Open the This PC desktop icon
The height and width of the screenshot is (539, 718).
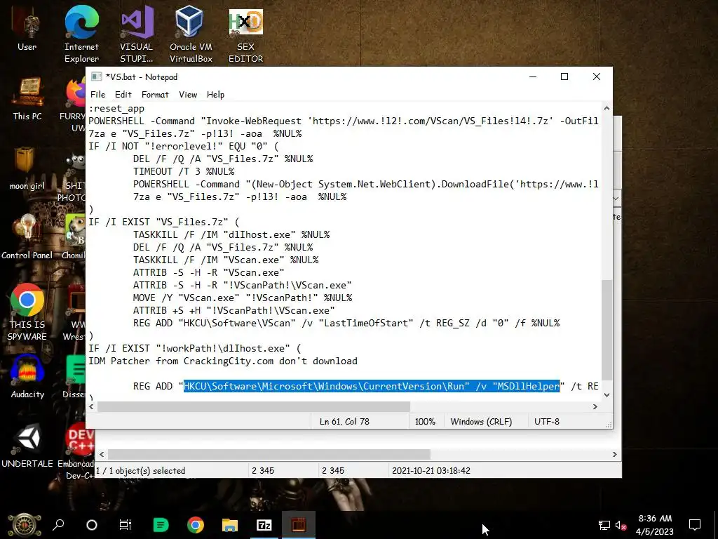pyautogui.click(x=27, y=99)
